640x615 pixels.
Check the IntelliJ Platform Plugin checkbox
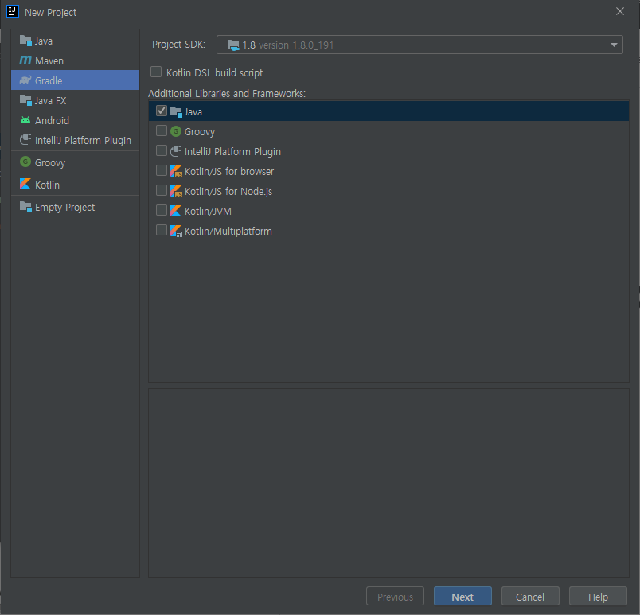[x=162, y=150]
